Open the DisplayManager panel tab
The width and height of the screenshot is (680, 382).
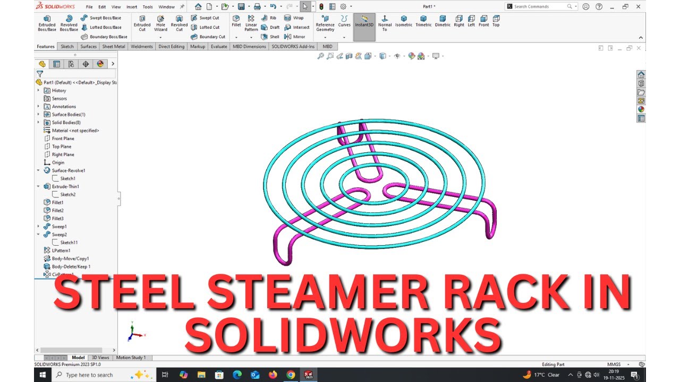100,64
